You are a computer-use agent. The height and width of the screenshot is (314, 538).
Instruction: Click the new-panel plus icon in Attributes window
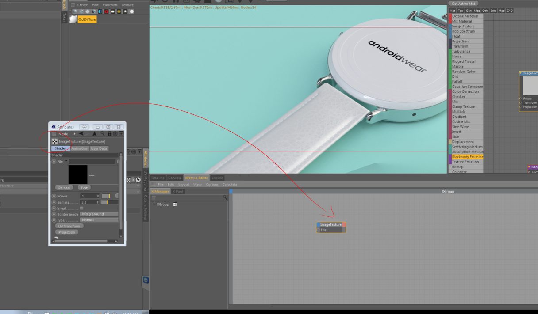click(121, 134)
